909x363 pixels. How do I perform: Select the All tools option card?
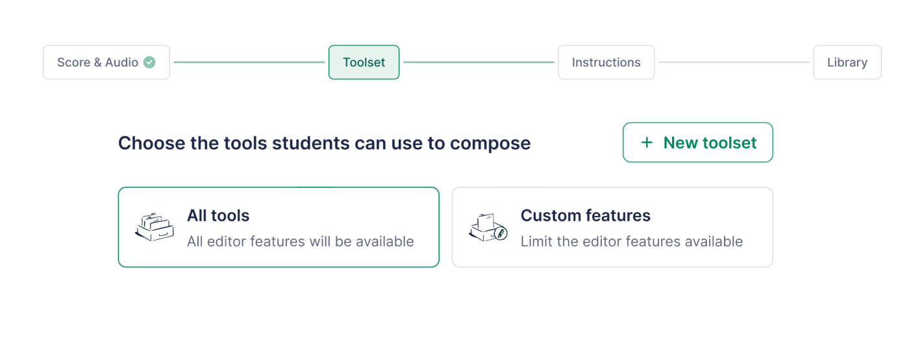pos(279,227)
